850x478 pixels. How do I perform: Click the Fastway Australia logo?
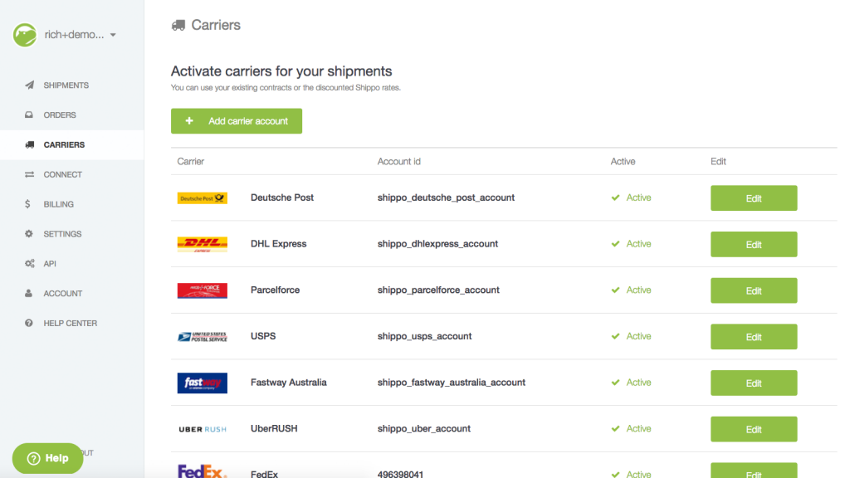point(202,383)
